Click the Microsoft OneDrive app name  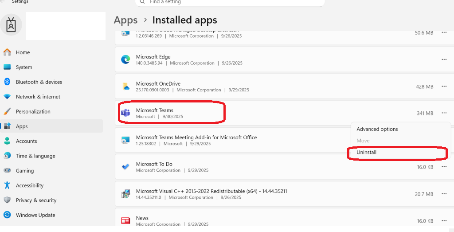click(x=158, y=84)
